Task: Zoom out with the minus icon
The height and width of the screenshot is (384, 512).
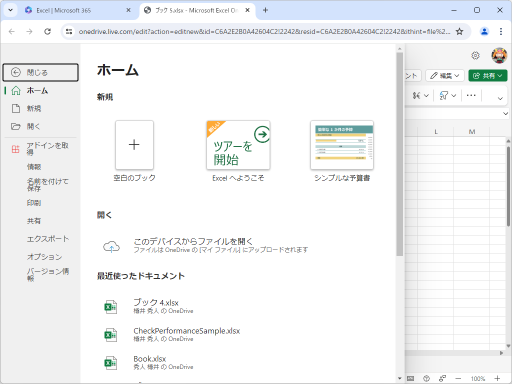Action: click(458, 378)
